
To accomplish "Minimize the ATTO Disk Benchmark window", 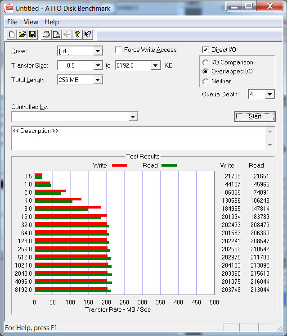I will tap(234, 6).
